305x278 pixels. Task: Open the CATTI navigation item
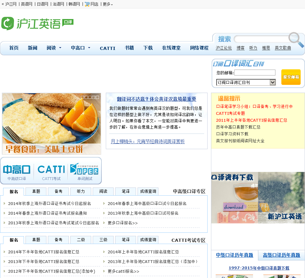pos(108,48)
